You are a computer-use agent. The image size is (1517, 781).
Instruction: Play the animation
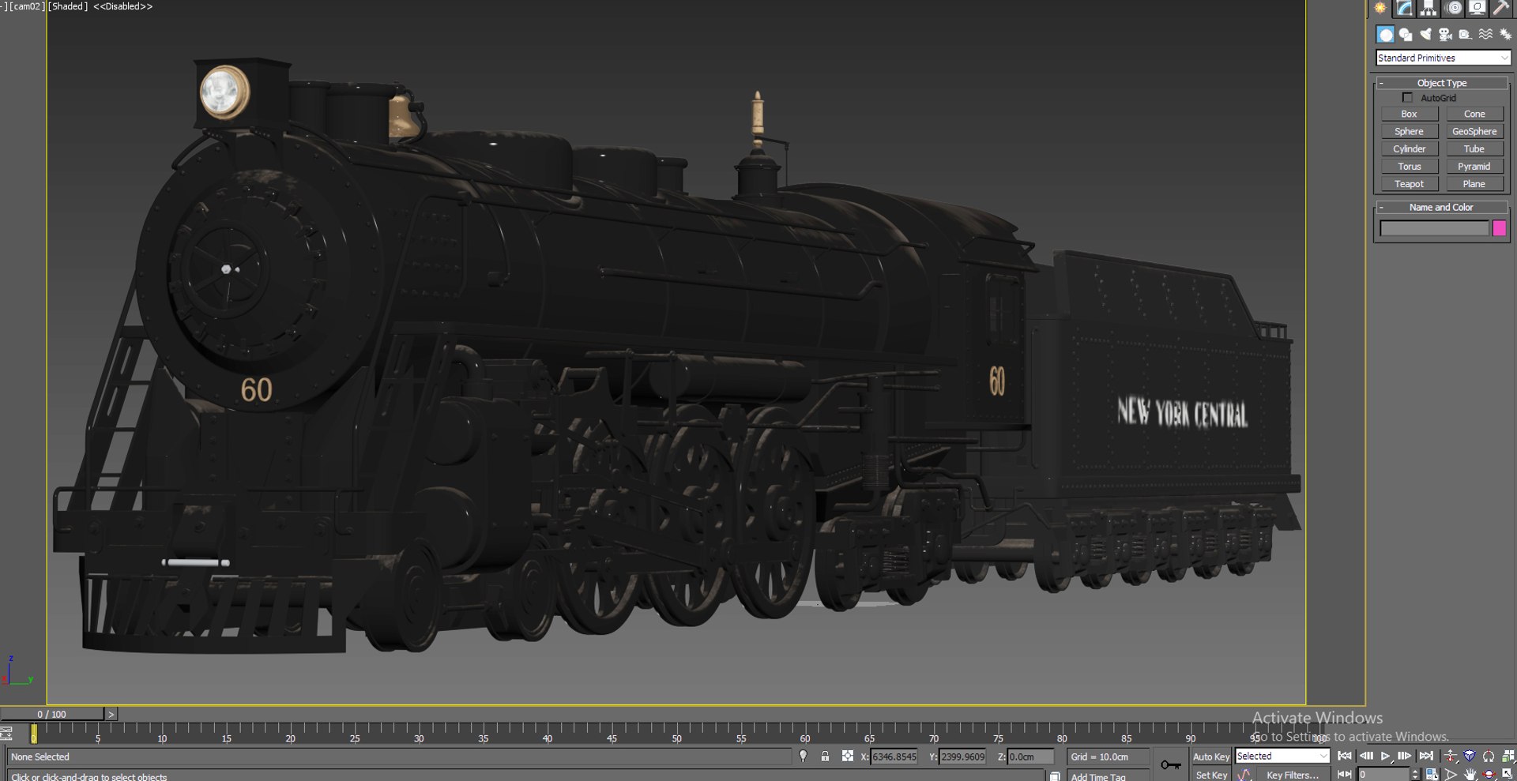(1385, 757)
